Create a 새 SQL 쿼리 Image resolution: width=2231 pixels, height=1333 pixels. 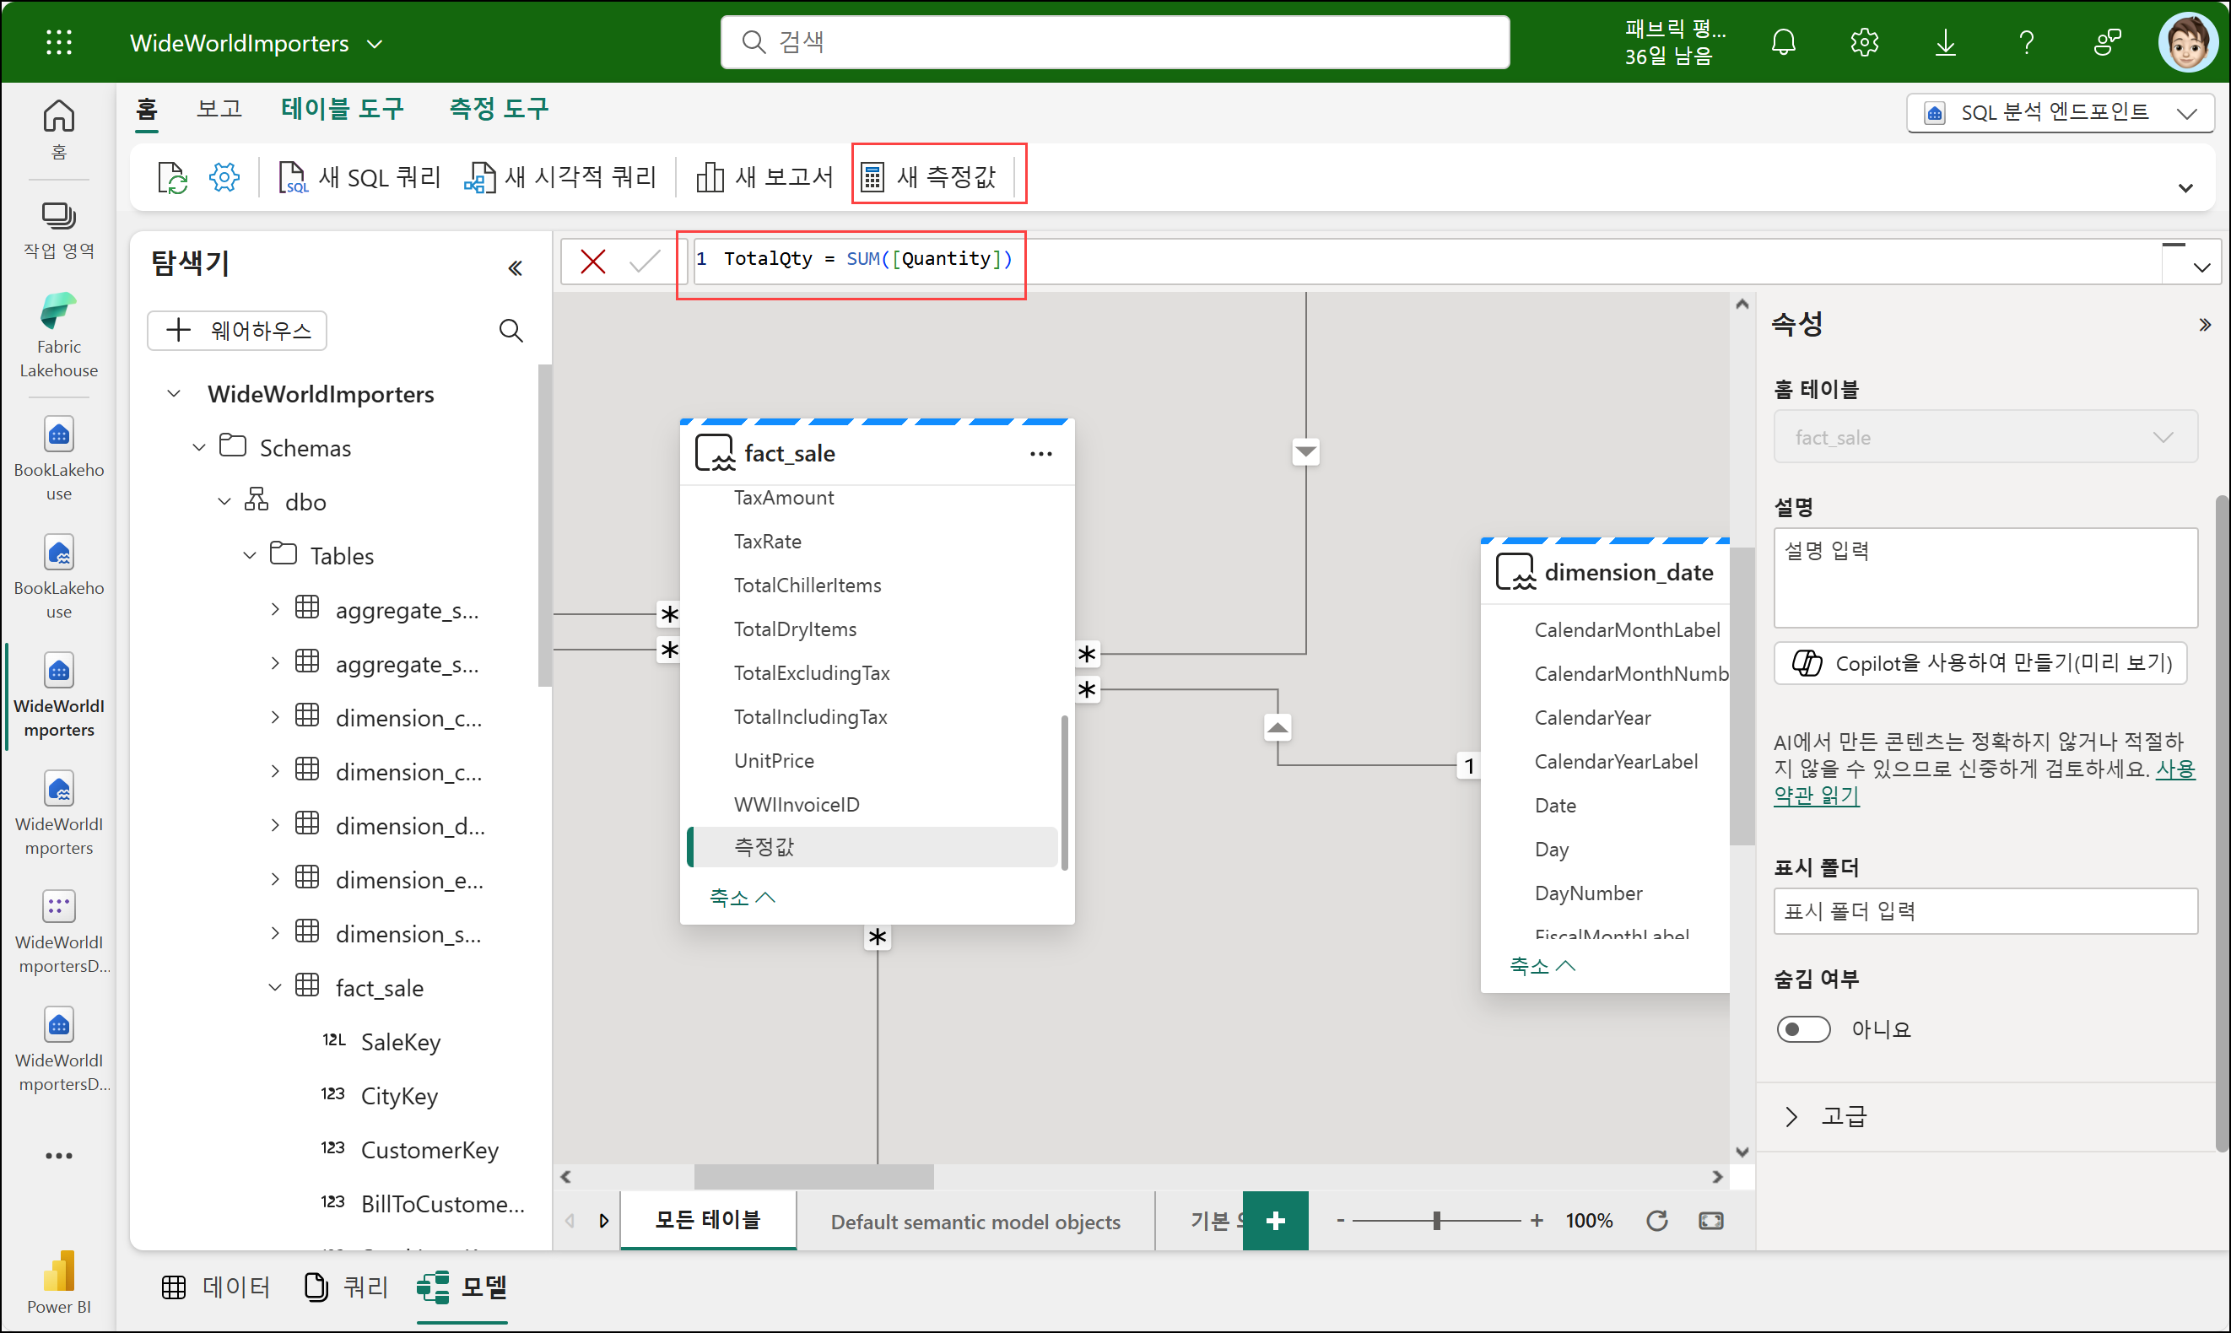click(359, 177)
